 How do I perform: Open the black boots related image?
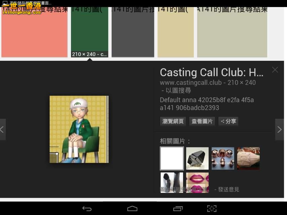(172, 182)
